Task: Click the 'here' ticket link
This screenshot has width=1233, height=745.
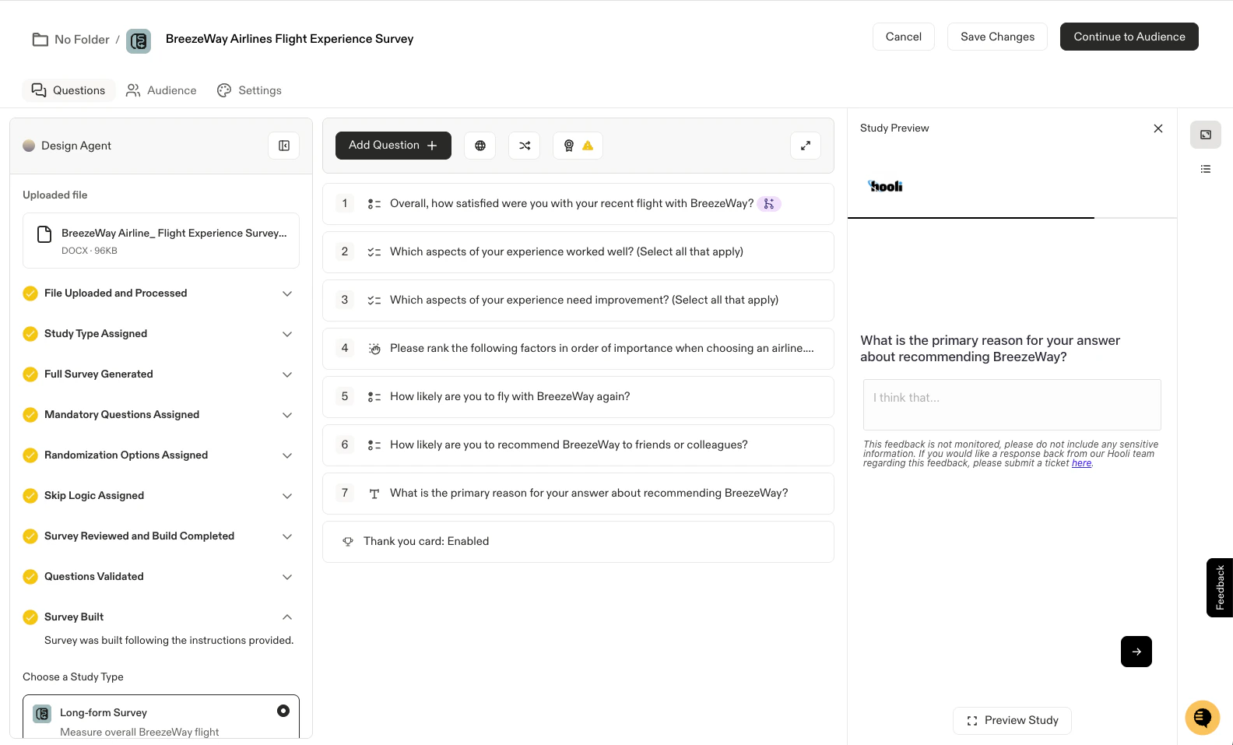Action: click(1081, 463)
